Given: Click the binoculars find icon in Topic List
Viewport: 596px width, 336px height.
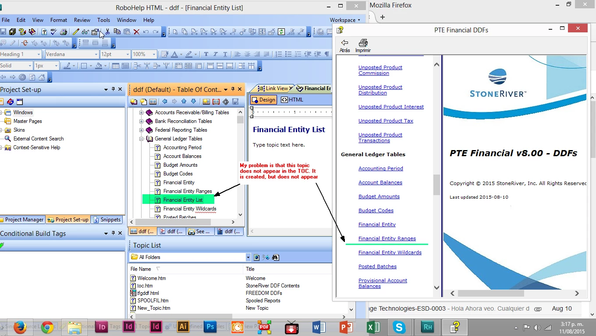Looking at the screenshot, I should pyautogui.click(x=276, y=257).
